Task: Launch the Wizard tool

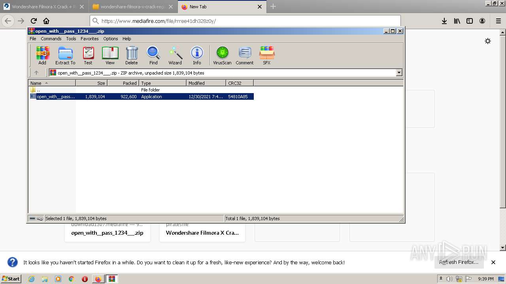Action: (175, 55)
